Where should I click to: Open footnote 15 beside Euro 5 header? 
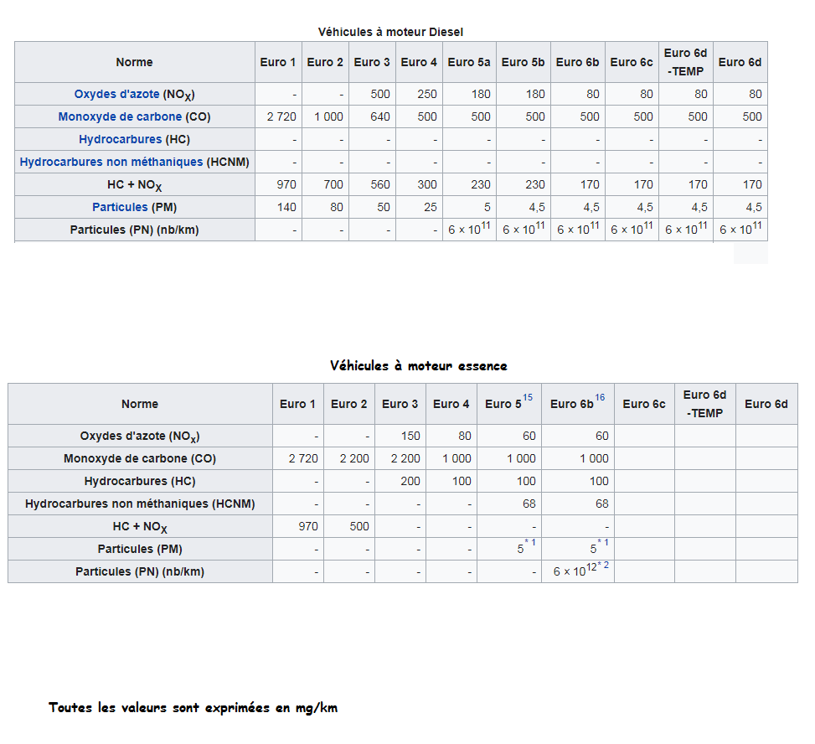coord(528,398)
